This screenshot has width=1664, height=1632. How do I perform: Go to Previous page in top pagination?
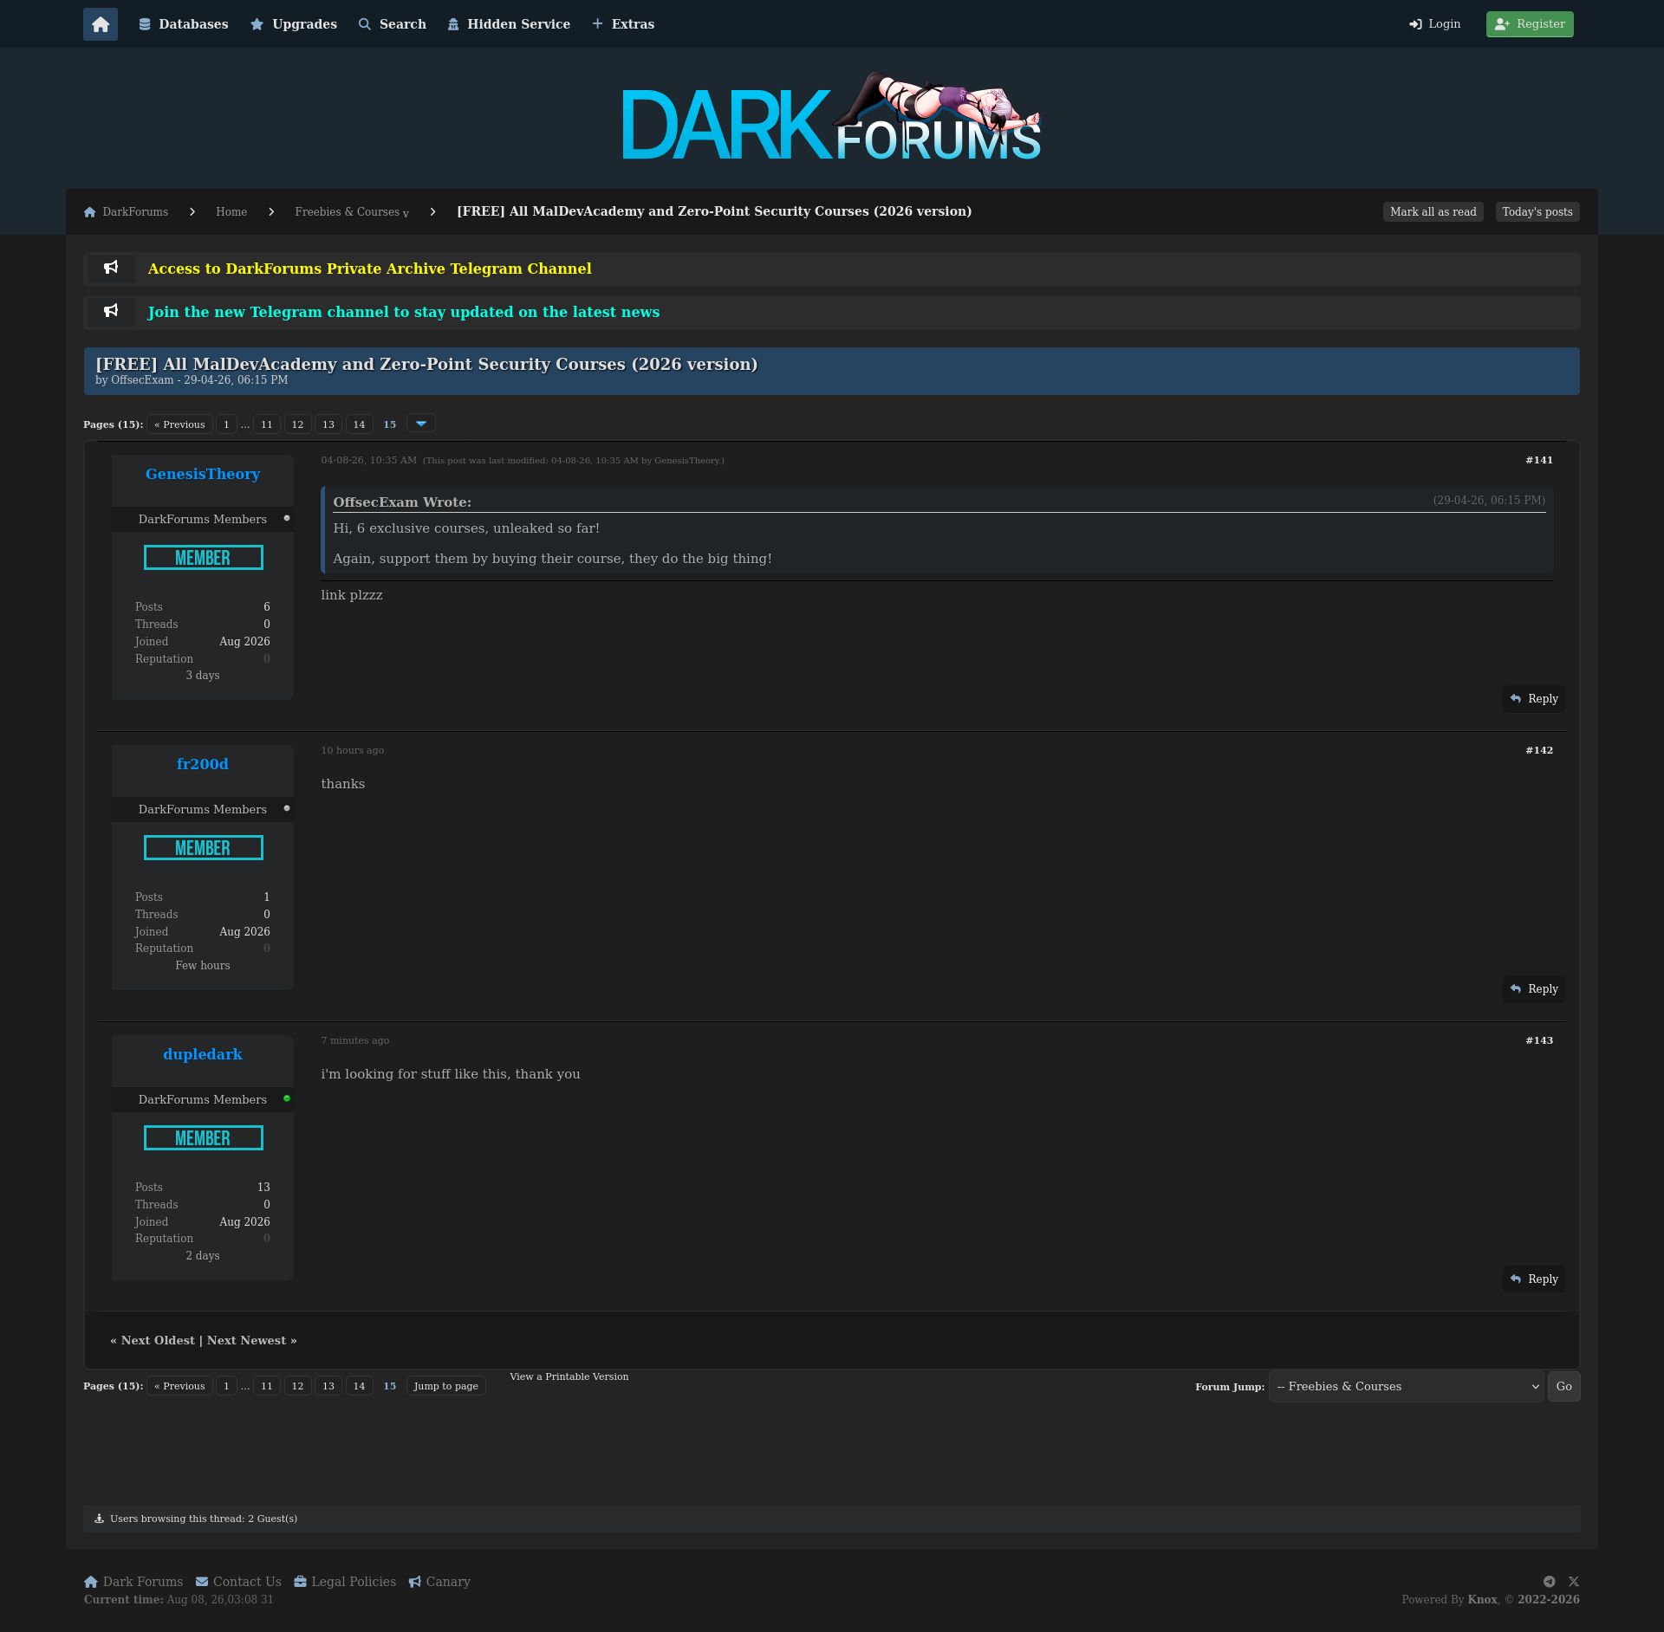(179, 424)
